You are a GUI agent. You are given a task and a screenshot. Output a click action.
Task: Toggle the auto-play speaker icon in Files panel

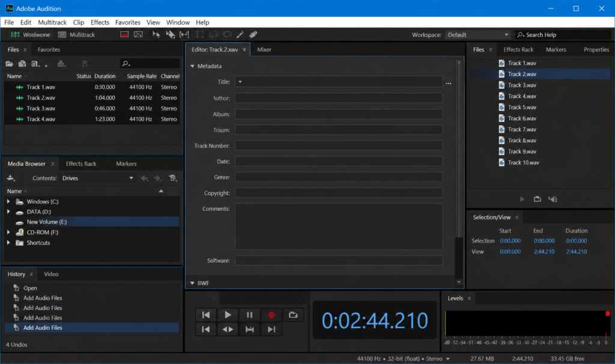[553, 199]
